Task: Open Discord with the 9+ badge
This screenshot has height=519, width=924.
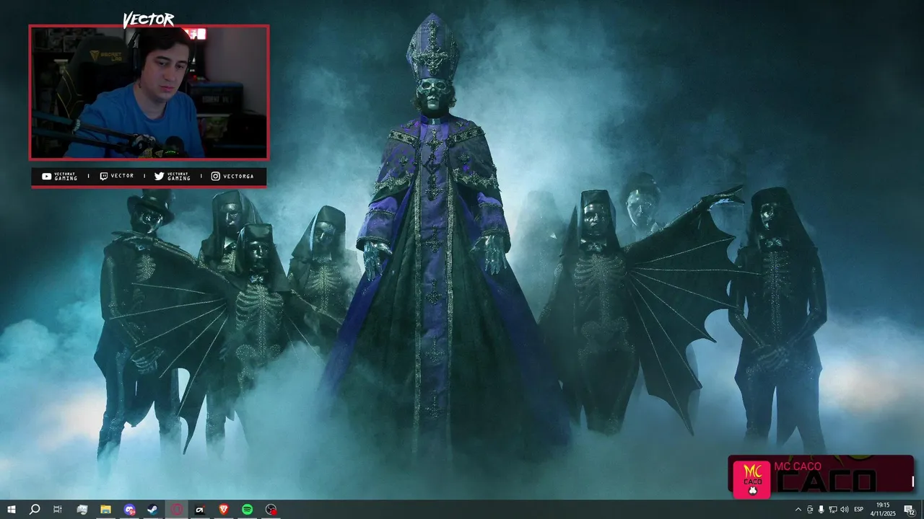Action: click(x=129, y=510)
